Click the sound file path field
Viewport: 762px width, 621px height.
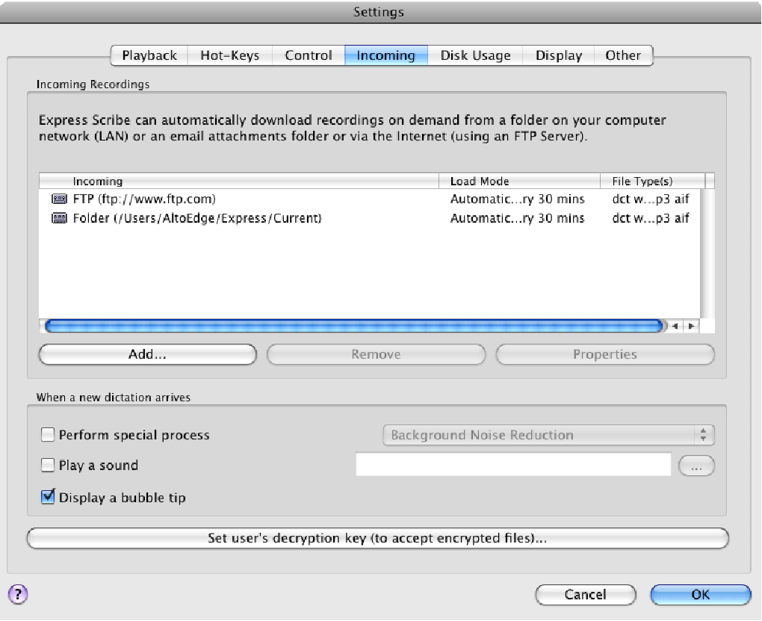pos(513,464)
